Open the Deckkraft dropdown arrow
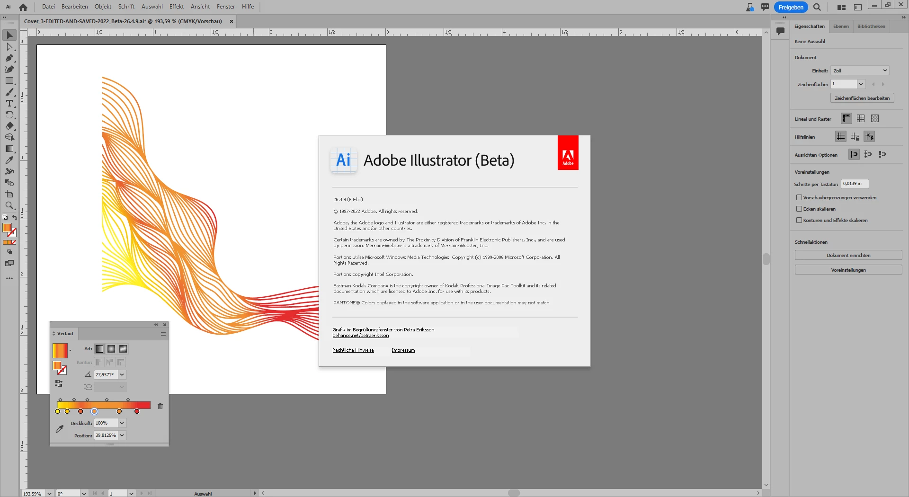This screenshot has height=497, width=909. (x=122, y=423)
